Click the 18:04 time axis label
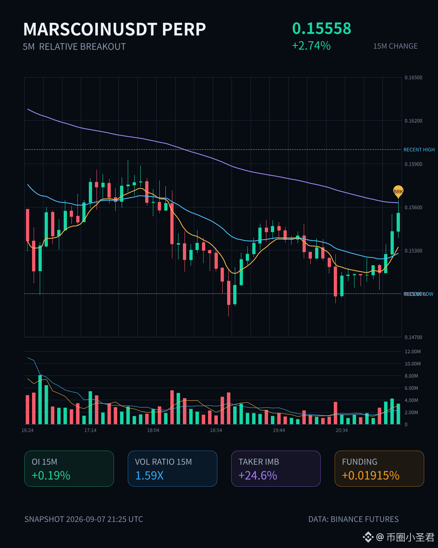 point(153,430)
